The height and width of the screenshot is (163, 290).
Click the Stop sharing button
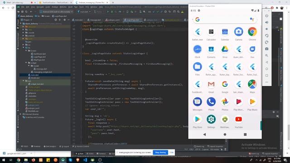[x=160, y=153]
